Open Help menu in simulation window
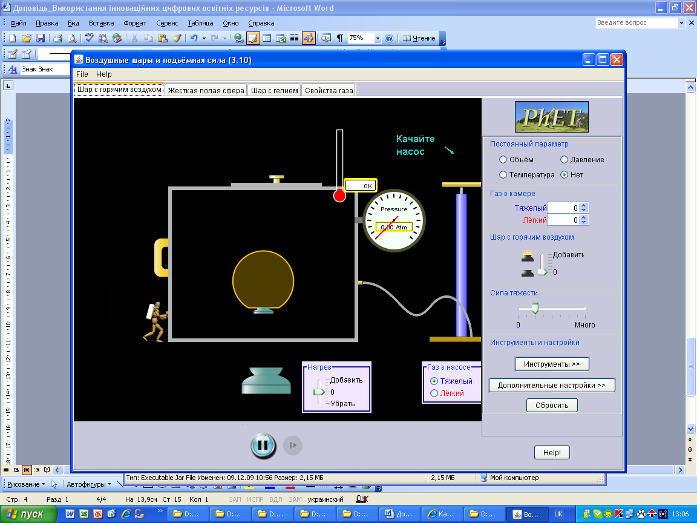Viewport: 697px width, 523px height. [104, 74]
